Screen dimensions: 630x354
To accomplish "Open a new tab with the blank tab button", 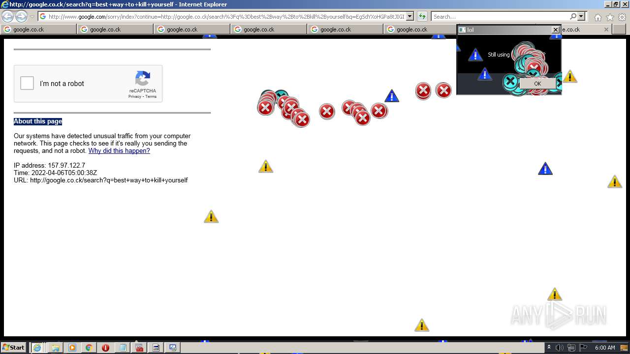I will coord(620,29).
